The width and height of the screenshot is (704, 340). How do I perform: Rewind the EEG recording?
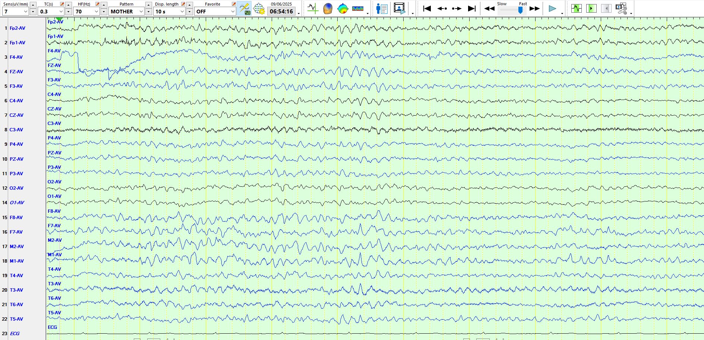pos(489,9)
